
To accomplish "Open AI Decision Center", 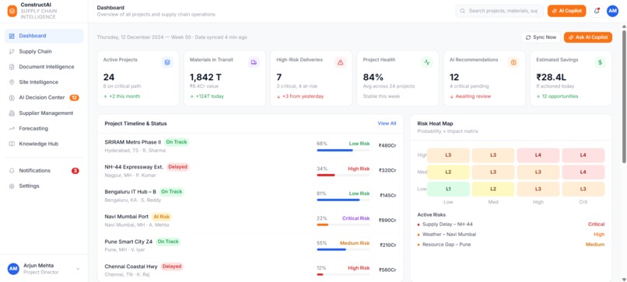I will (44, 97).
